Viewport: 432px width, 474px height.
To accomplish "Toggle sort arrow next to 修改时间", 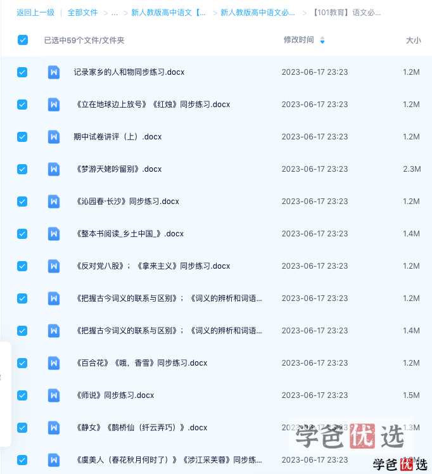I will (x=322, y=40).
